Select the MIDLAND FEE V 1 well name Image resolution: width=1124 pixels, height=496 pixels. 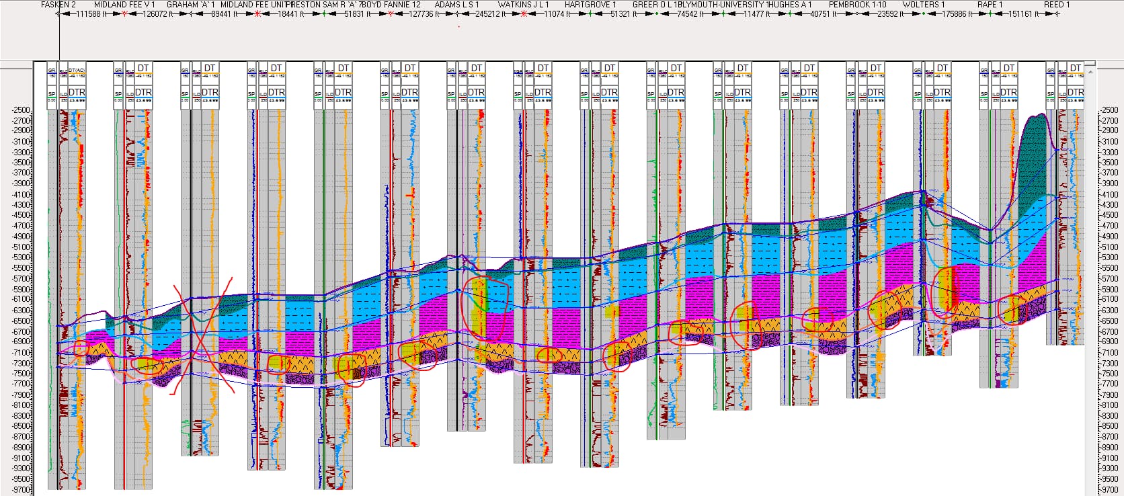(x=124, y=5)
